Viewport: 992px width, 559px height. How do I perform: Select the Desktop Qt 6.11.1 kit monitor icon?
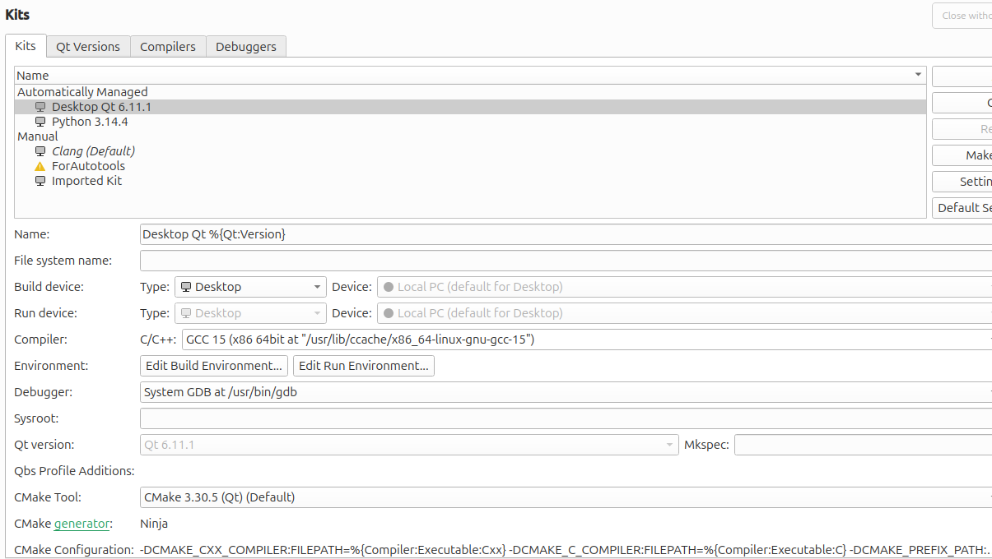40,107
